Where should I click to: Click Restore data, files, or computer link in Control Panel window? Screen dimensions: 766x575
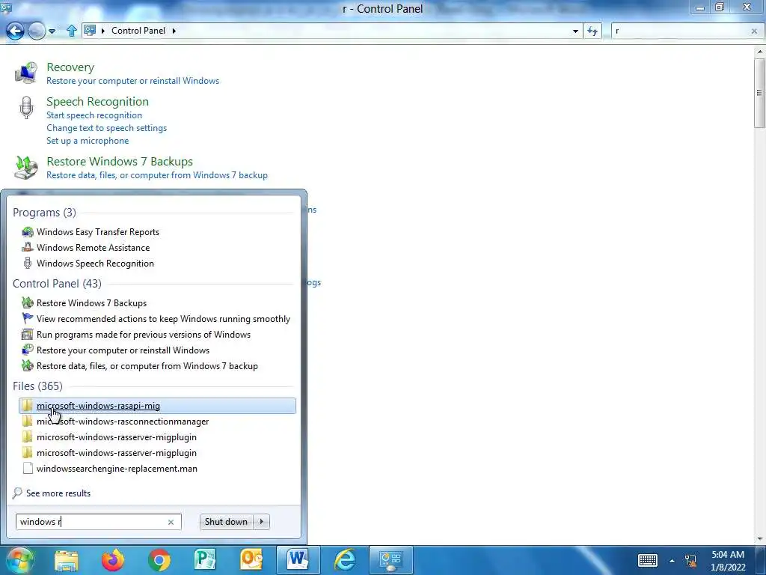(157, 175)
